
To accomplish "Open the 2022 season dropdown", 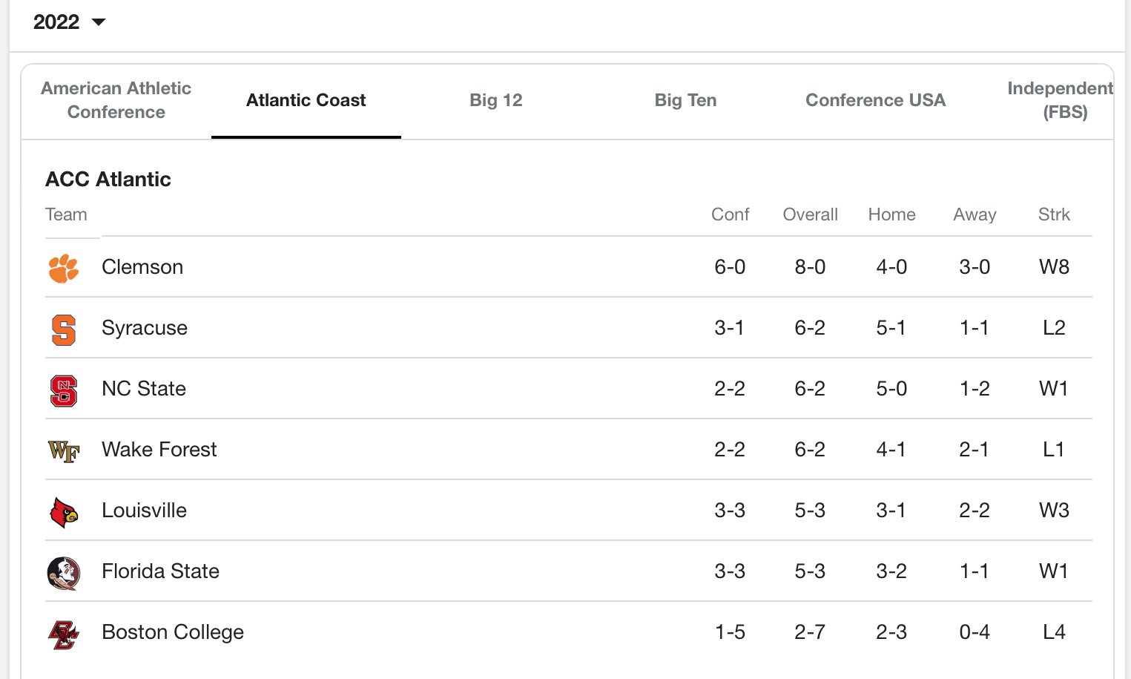I will [x=70, y=22].
